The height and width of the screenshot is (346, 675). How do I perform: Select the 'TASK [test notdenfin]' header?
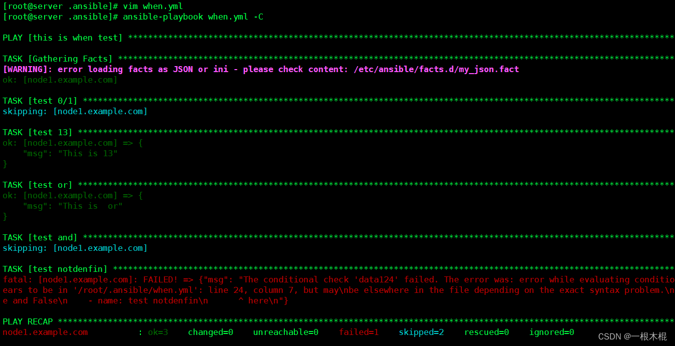[55, 269]
